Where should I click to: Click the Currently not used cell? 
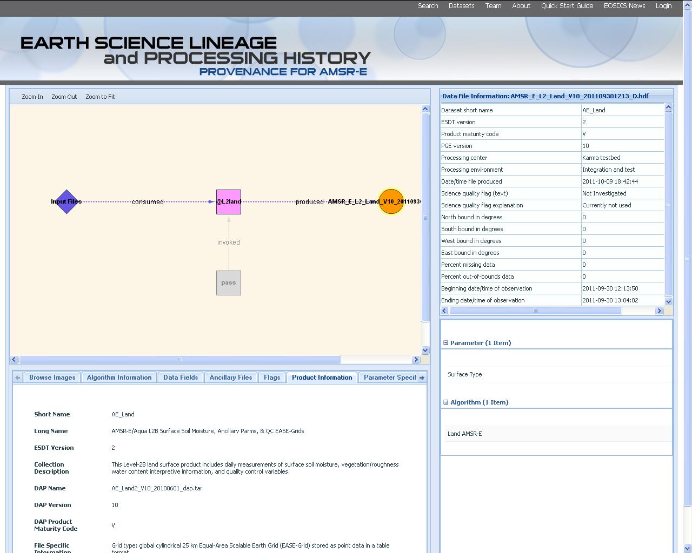(622, 205)
